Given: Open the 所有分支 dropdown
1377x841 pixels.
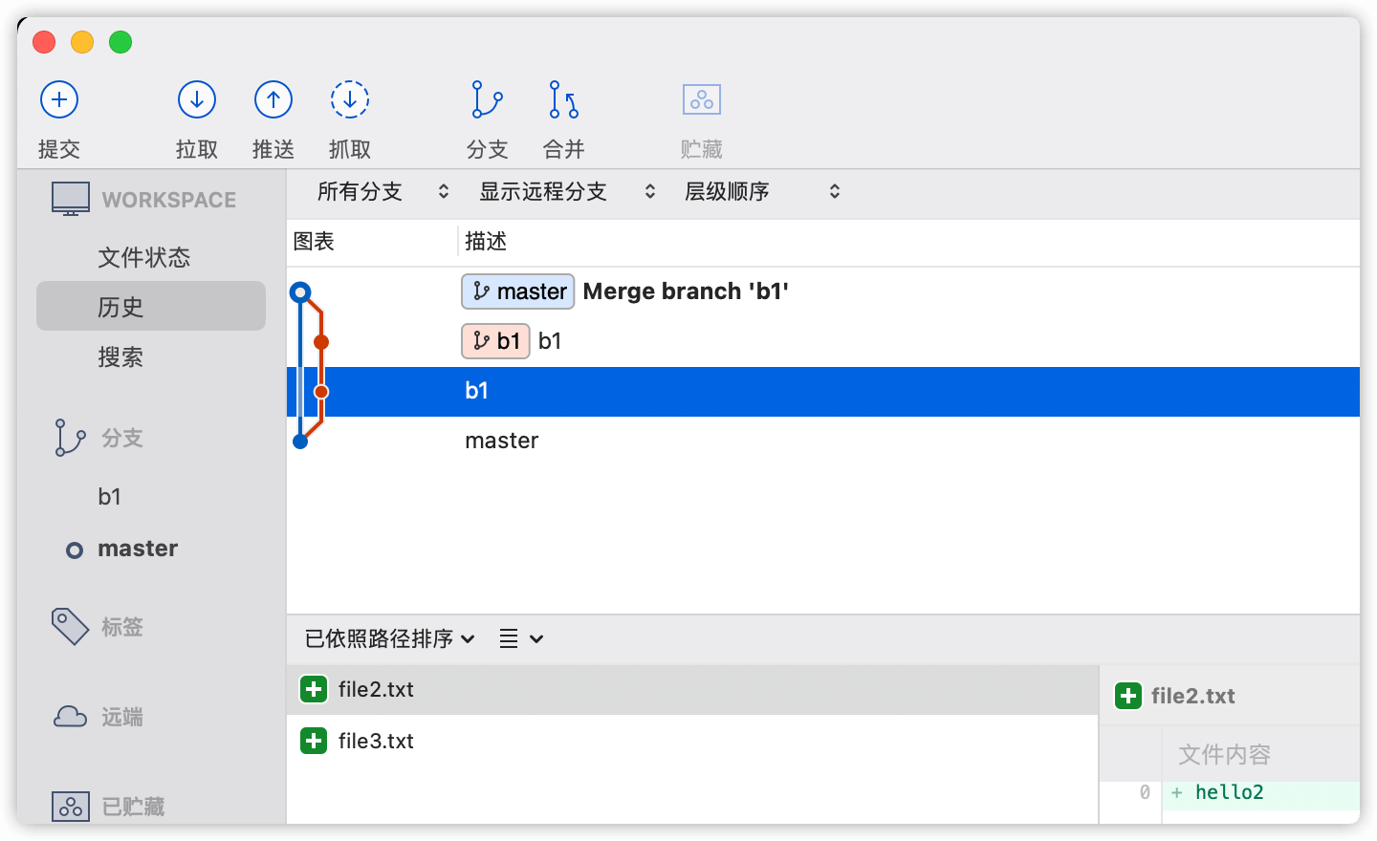Looking at the screenshot, I should [x=381, y=191].
